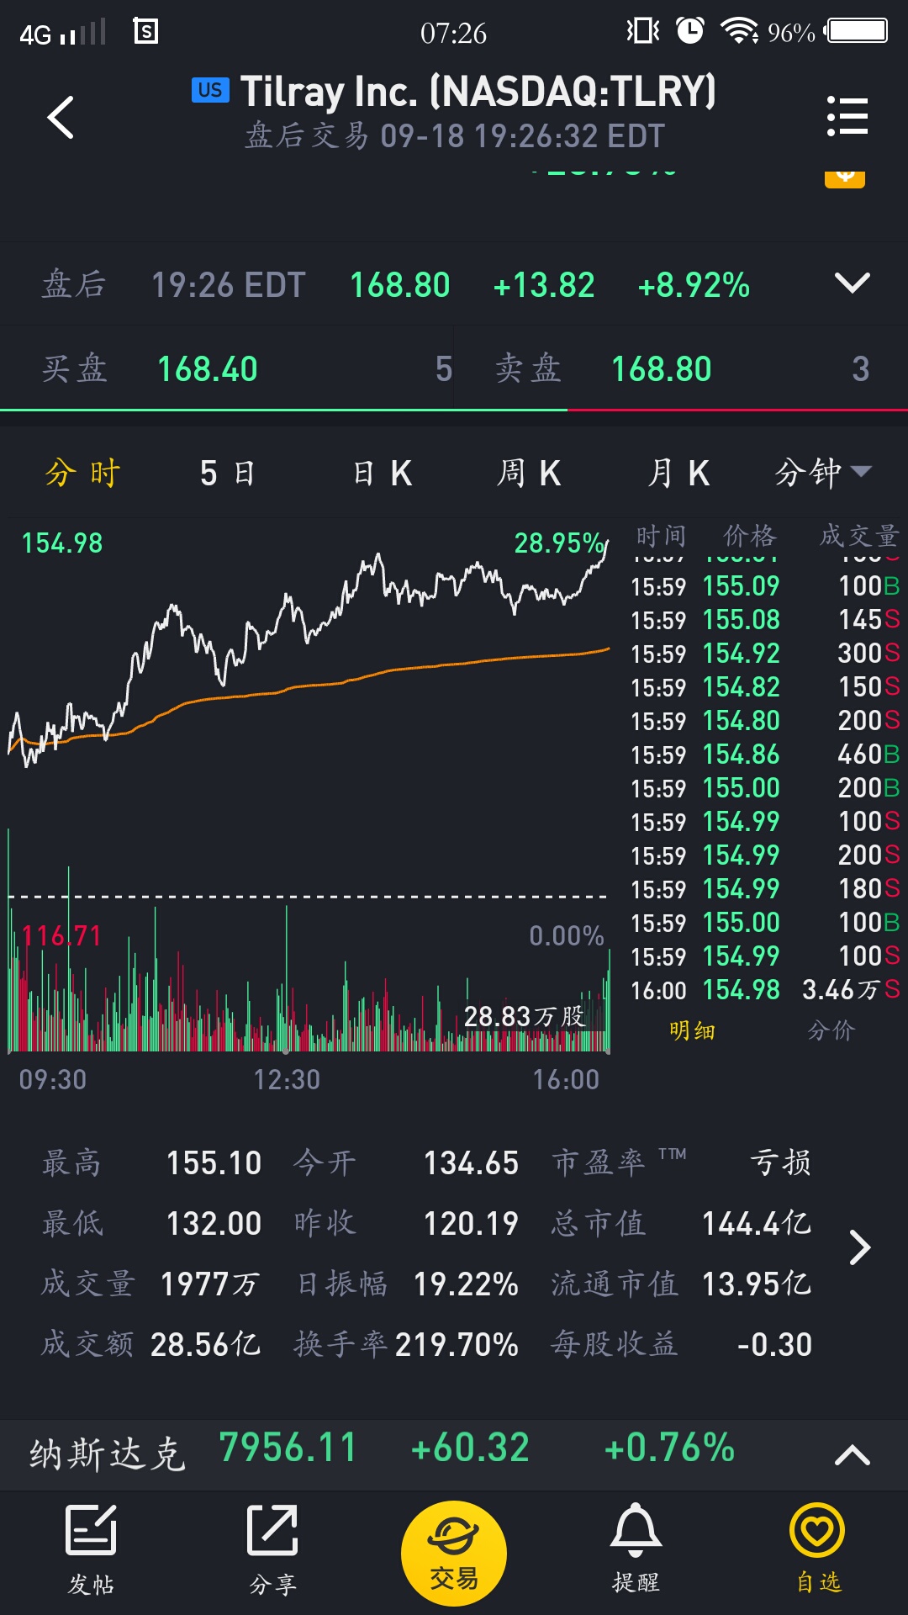Image resolution: width=908 pixels, height=1615 pixels.
Task: Select the 154.86 460B trade row
Action: [765, 755]
